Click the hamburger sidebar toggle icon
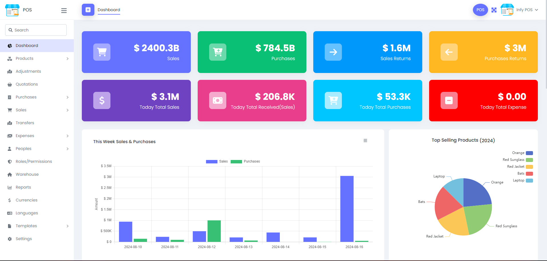The height and width of the screenshot is (261, 547). pos(64,11)
